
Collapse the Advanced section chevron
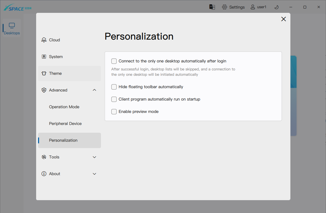pos(94,90)
